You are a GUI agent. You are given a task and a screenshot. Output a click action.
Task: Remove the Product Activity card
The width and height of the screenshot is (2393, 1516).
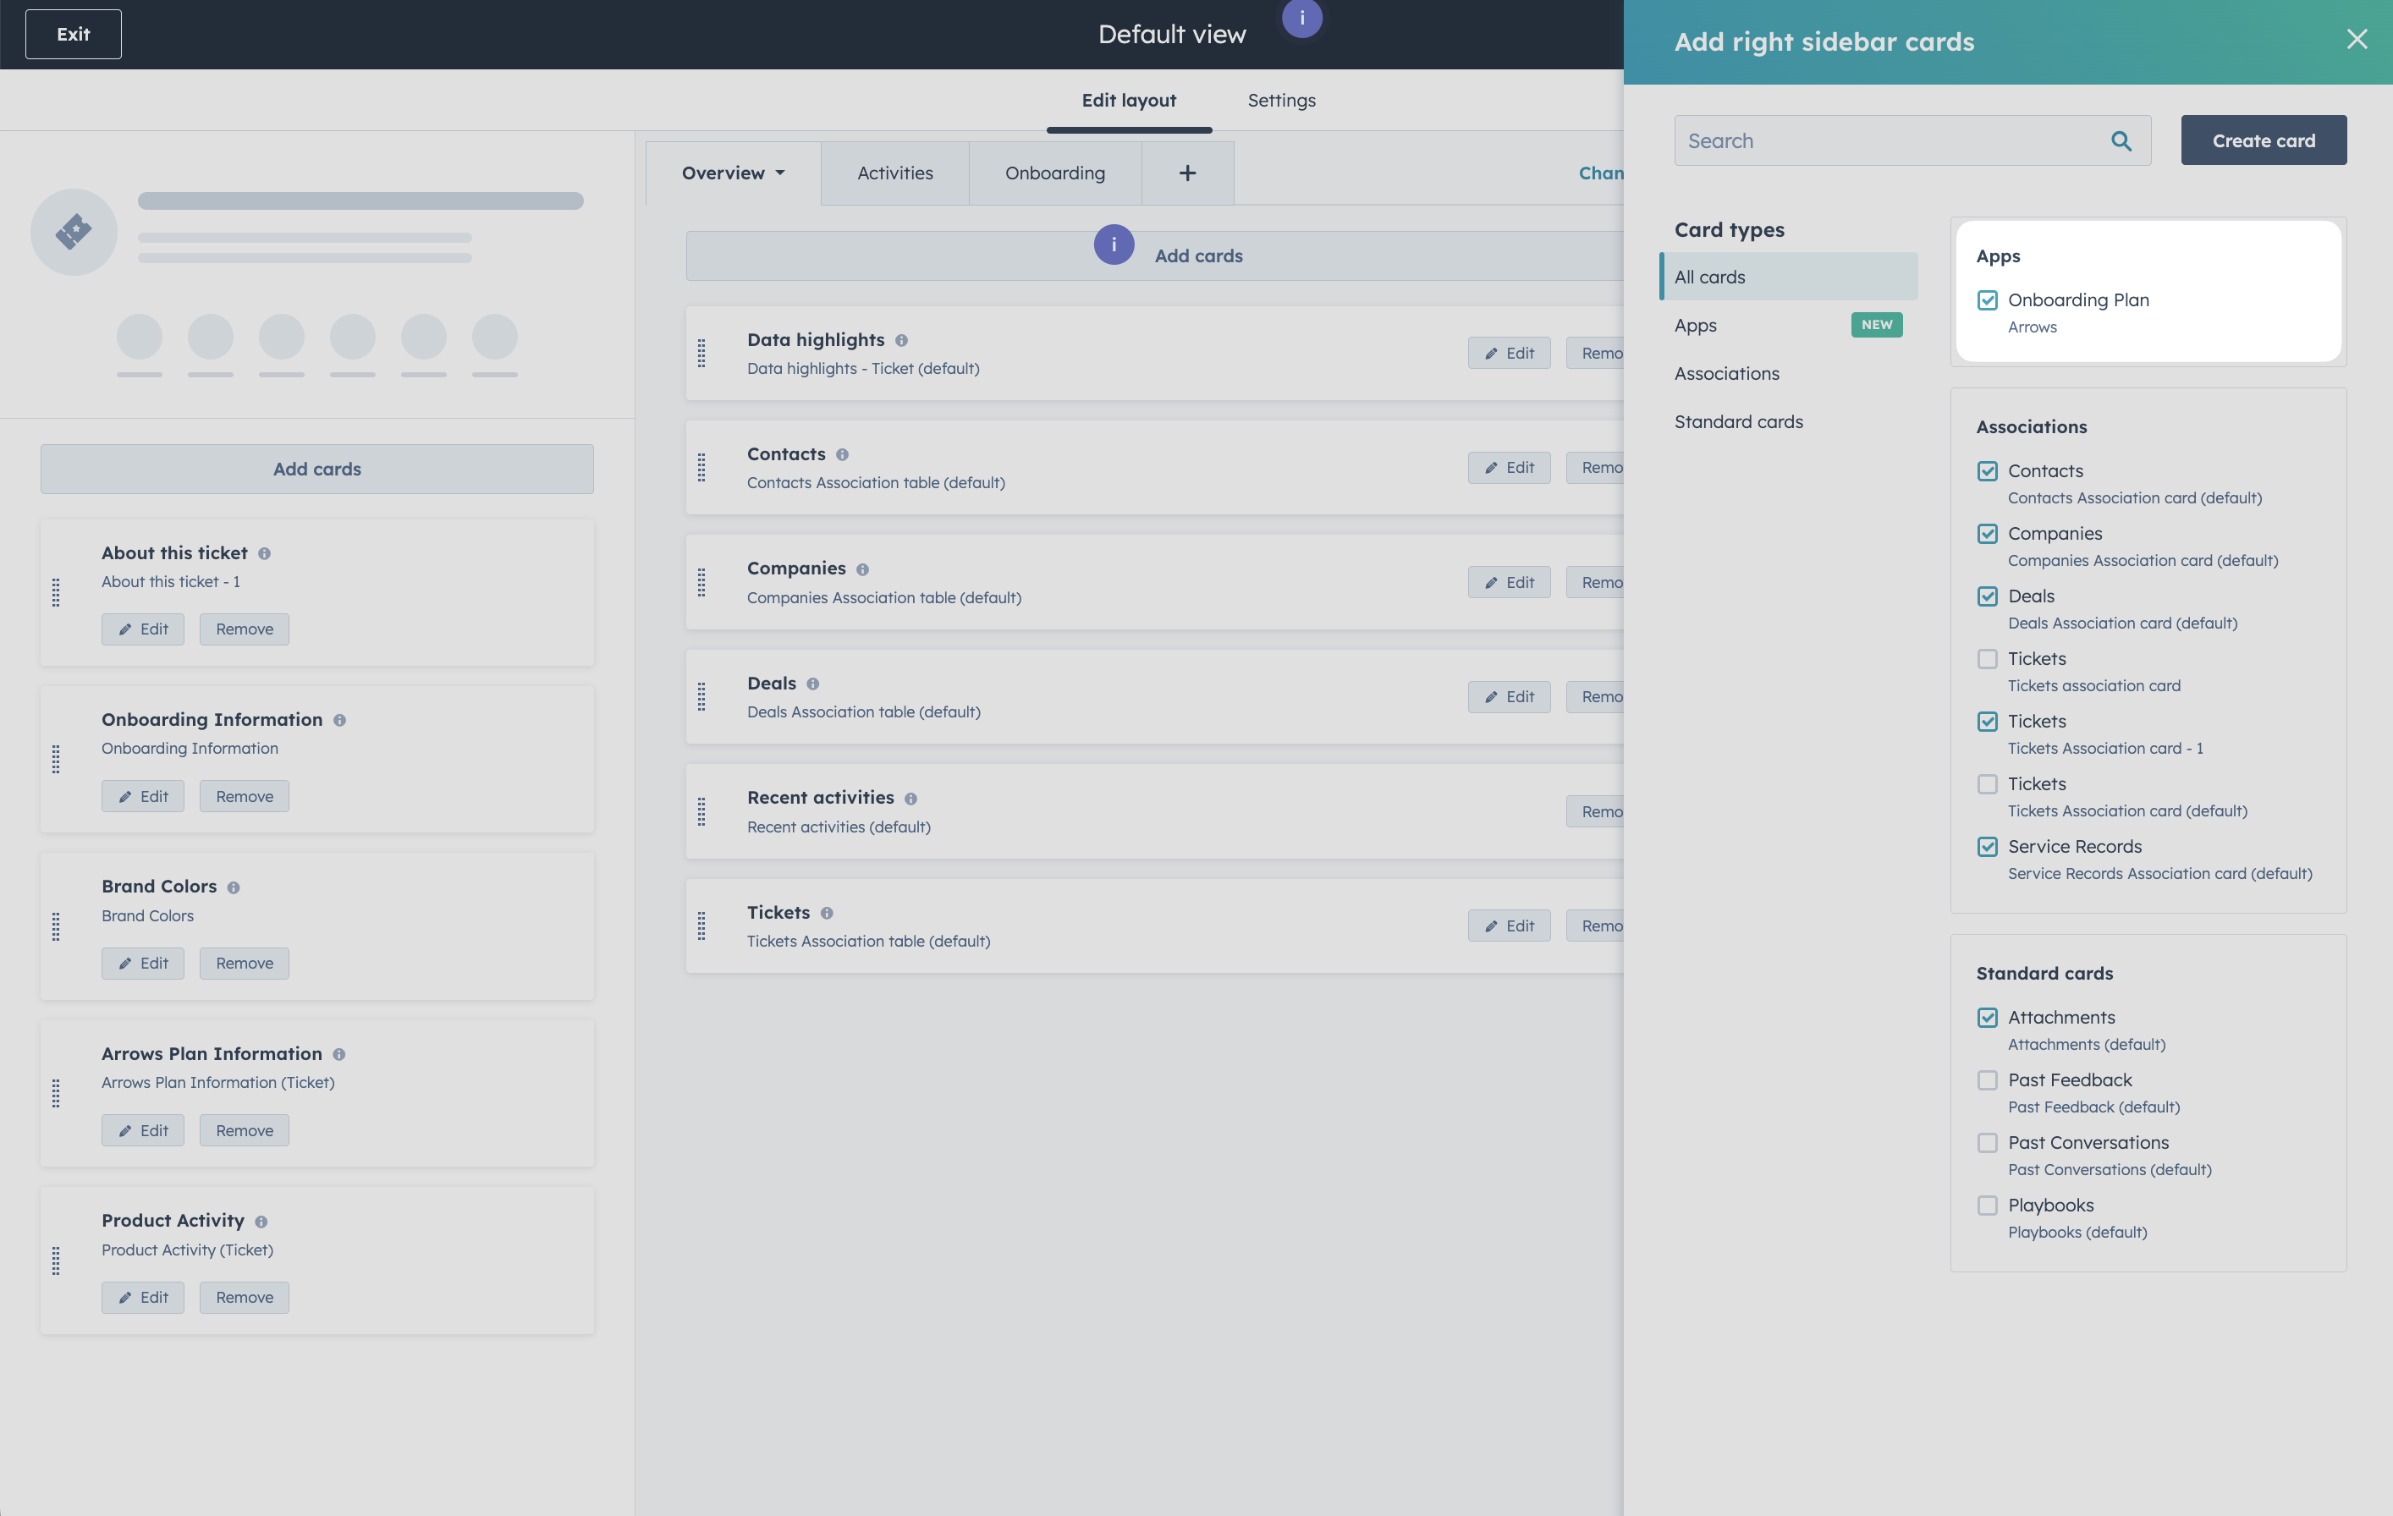point(245,1298)
